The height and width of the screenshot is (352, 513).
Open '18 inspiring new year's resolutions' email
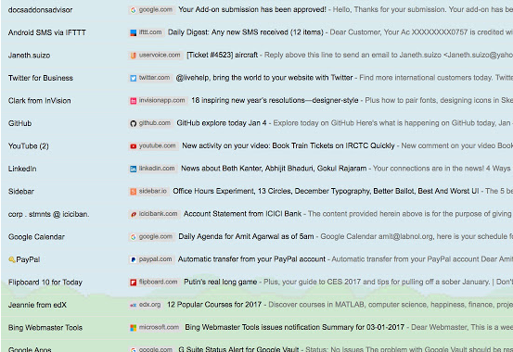275,100
